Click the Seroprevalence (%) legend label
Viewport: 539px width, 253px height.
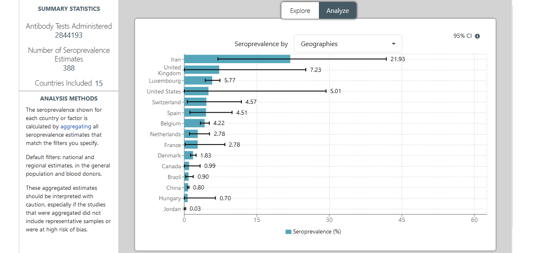tap(317, 232)
